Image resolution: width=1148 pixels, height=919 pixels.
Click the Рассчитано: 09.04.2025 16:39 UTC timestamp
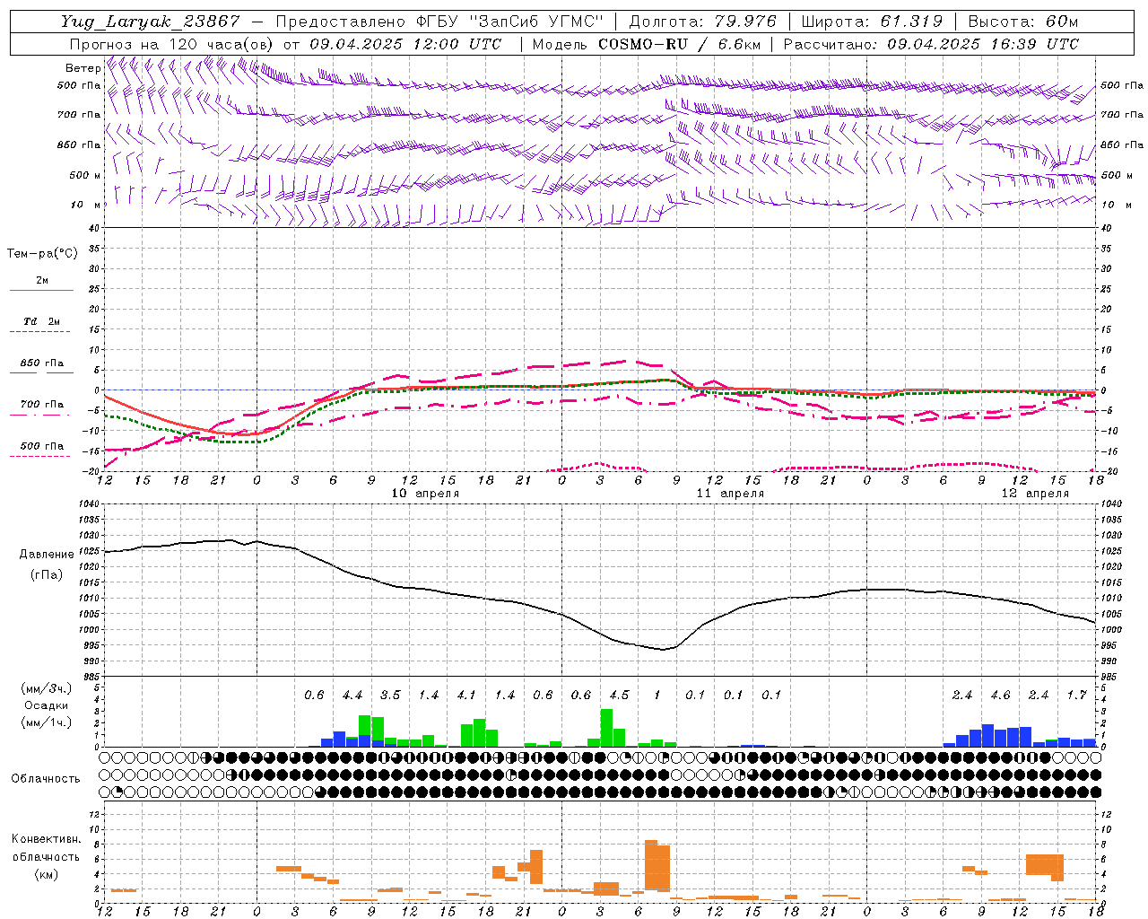931,44
